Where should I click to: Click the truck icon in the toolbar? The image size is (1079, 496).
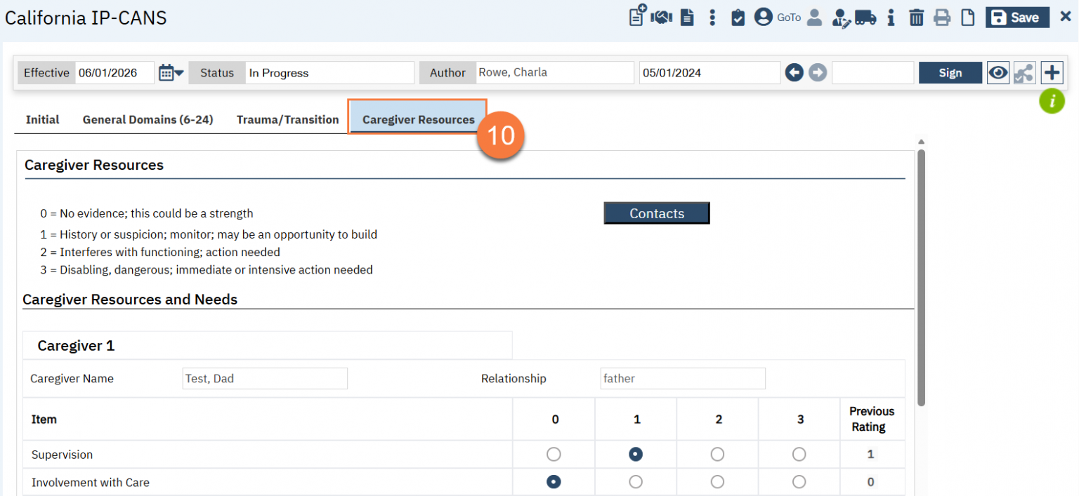(x=865, y=18)
